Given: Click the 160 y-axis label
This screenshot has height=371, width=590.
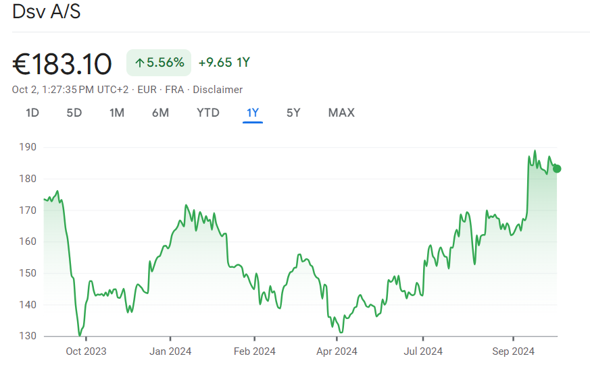Looking at the screenshot, I should click(x=28, y=241).
